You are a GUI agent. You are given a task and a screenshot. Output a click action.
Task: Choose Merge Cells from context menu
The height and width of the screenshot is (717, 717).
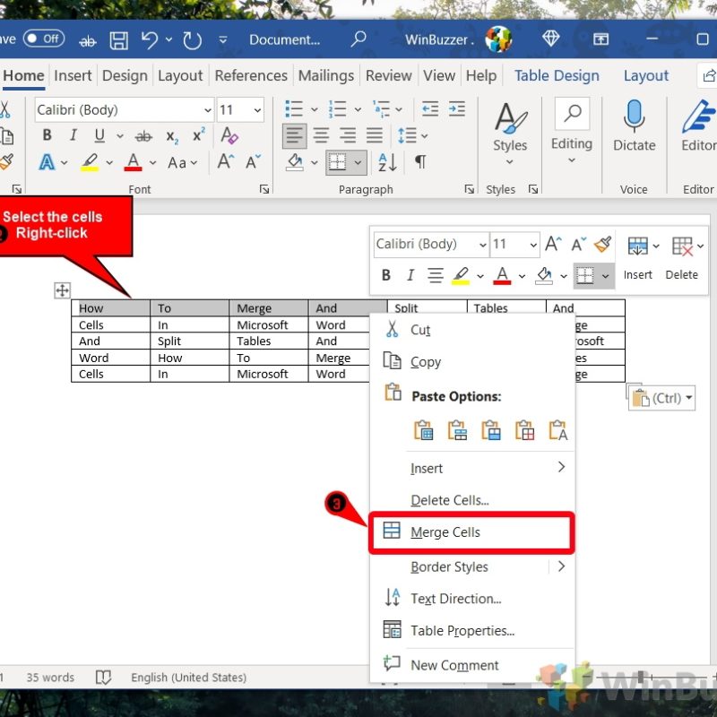[472, 532]
